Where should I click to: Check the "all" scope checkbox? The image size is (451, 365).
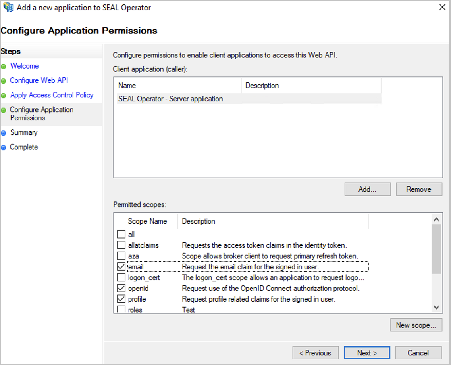(x=121, y=234)
